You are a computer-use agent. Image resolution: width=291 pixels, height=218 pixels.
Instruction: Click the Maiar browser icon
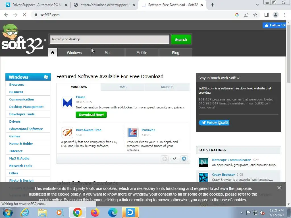coord(67,102)
